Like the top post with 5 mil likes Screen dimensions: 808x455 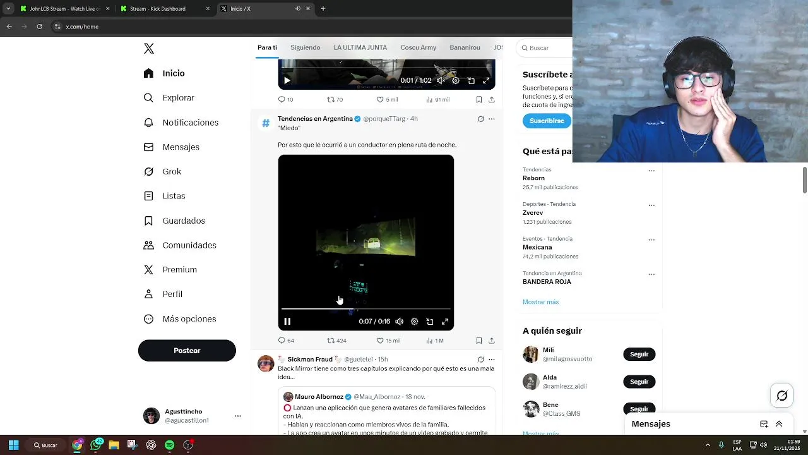(x=387, y=100)
